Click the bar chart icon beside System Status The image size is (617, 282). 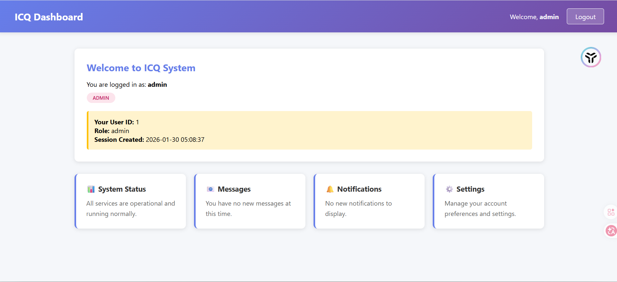pyautogui.click(x=91, y=189)
